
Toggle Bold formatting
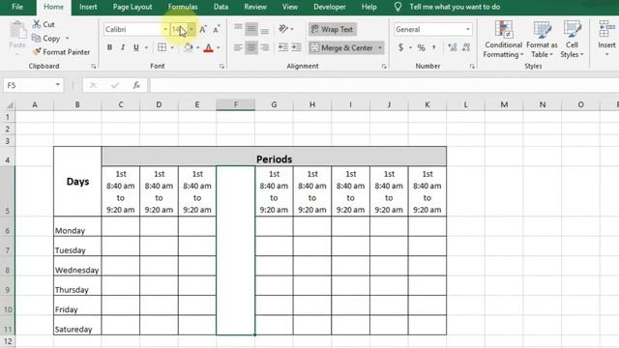(109, 47)
